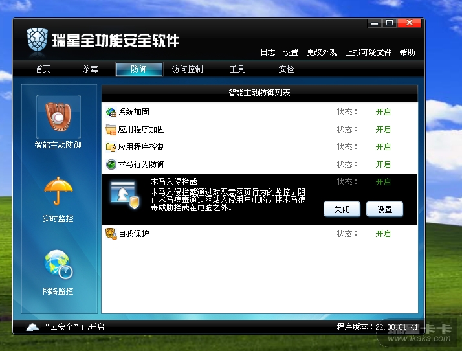Click the cloud security status icon
The height and width of the screenshot is (351, 462).
33,327
